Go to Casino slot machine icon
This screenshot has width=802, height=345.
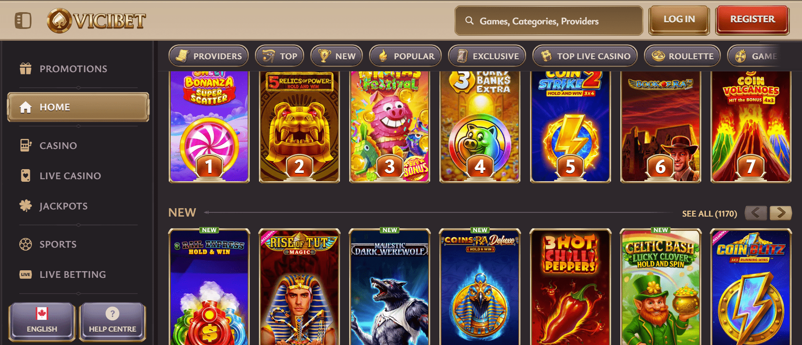point(26,145)
